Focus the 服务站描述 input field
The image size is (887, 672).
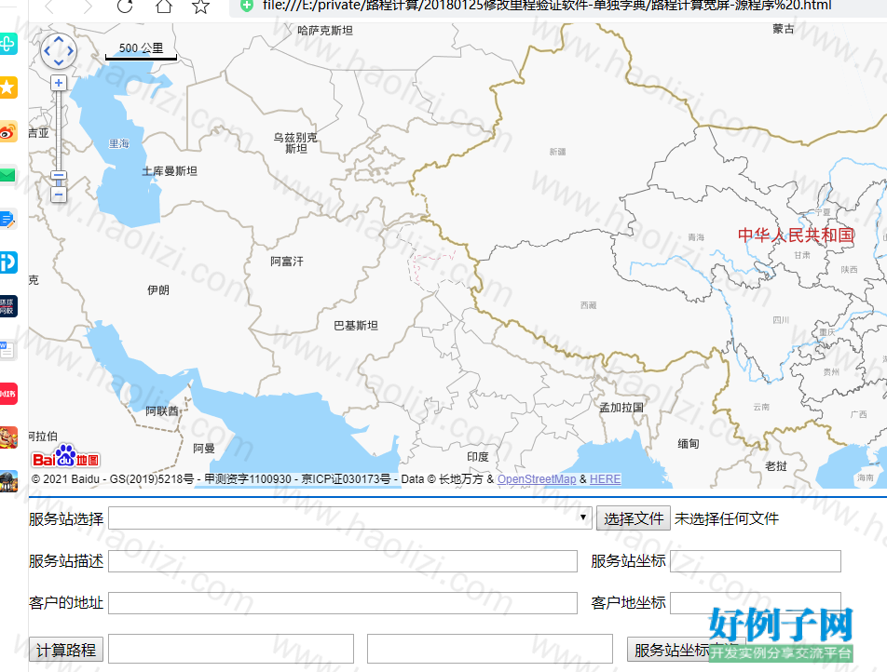pos(343,561)
